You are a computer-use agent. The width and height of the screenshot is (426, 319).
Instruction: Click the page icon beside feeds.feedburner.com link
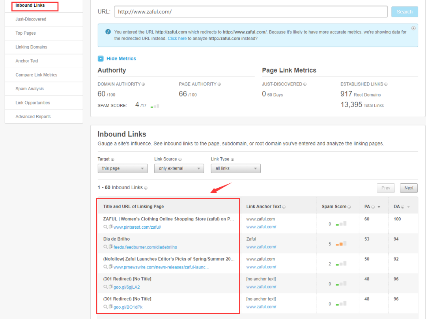click(110, 247)
